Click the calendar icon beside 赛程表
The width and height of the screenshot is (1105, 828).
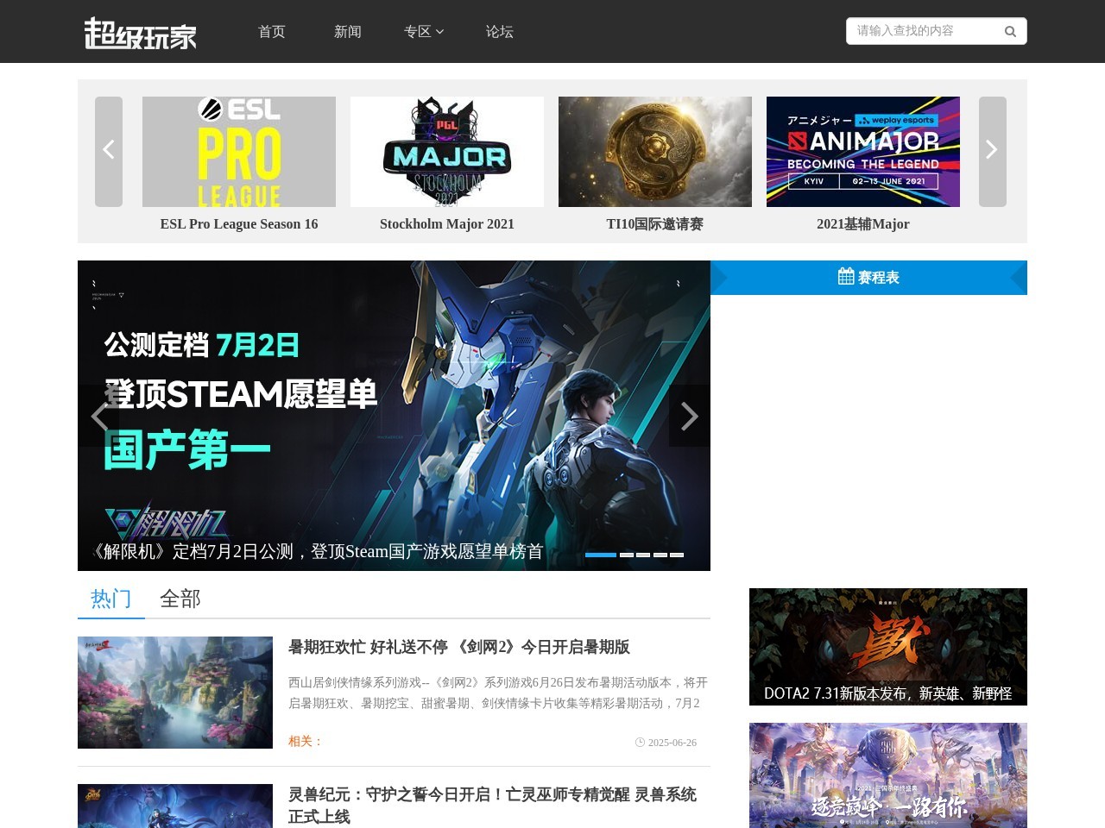pos(846,277)
